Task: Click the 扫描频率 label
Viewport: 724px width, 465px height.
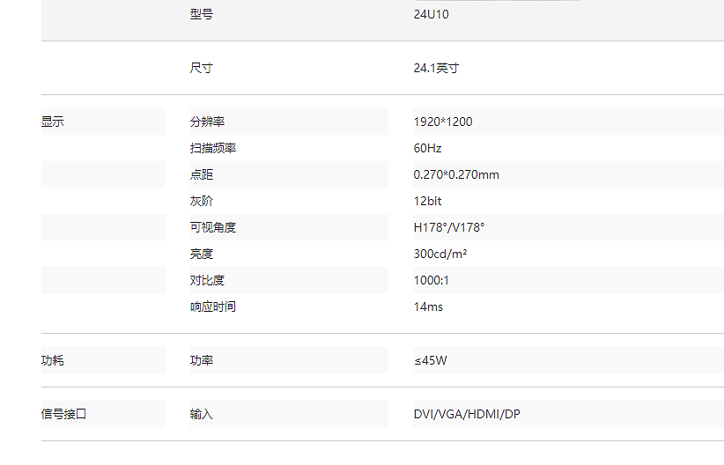Action: [x=213, y=148]
